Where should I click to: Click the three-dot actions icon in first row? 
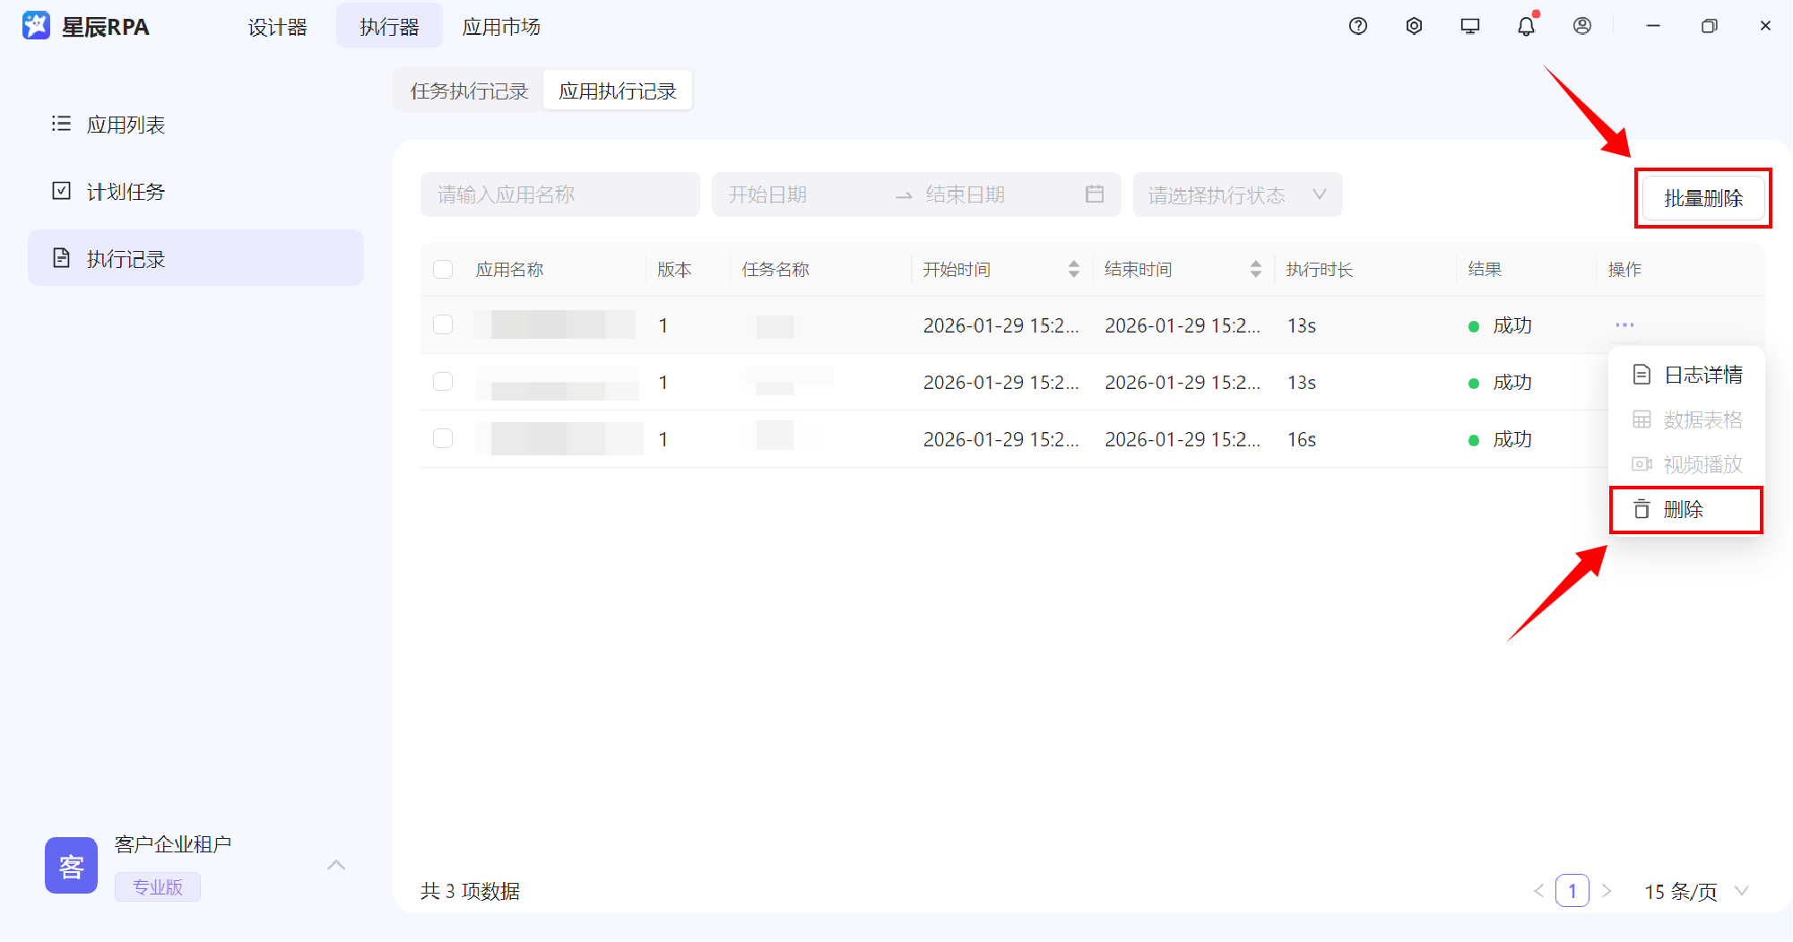coord(1624,324)
